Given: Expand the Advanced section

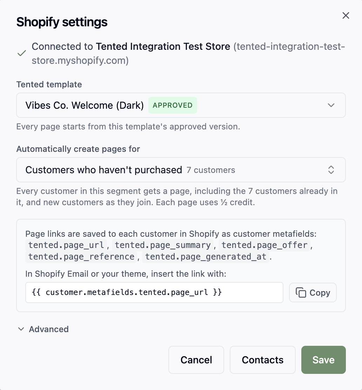Looking at the screenshot, I should coord(43,329).
